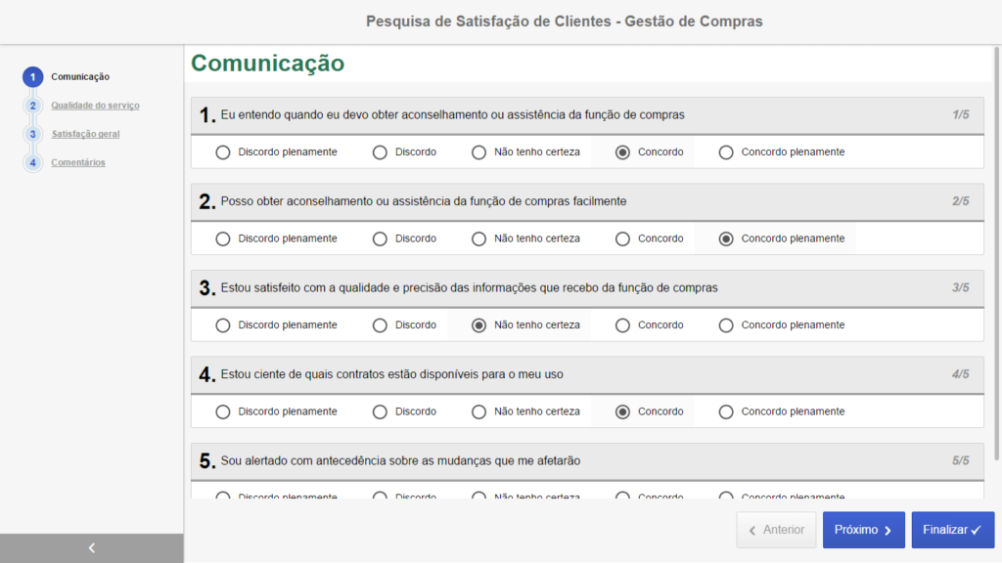Select Concordo plenamente for question 1

(726, 152)
